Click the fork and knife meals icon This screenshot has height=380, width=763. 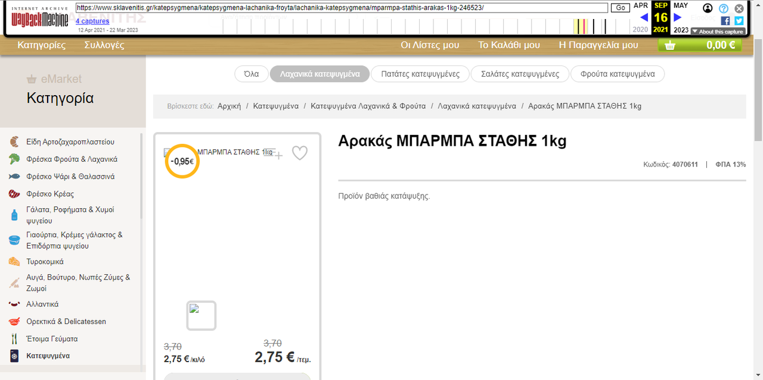14,338
